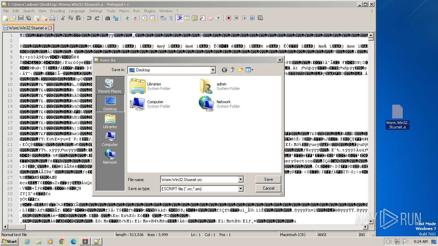Open the File menu
The height and width of the screenshot is (246, 438).
[x=6, y=11]
